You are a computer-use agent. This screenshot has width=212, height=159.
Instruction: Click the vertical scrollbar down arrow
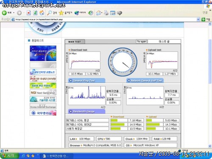tap(210, 146)
